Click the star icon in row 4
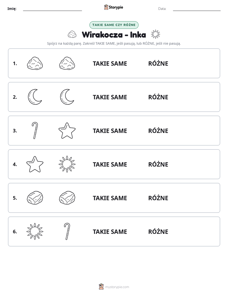Screen dimensions: 228x296 (35, 164)
